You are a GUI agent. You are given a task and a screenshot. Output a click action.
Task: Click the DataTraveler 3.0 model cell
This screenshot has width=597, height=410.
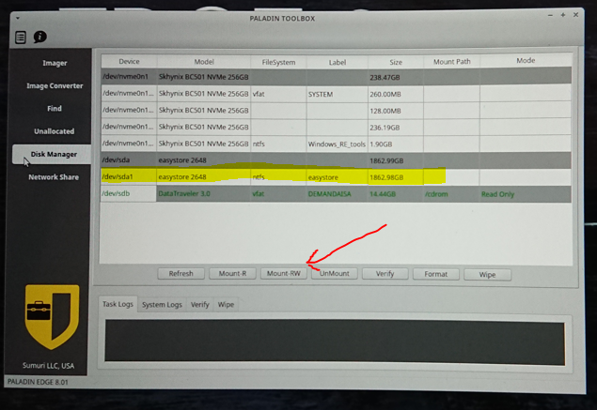tap(204, 194)
